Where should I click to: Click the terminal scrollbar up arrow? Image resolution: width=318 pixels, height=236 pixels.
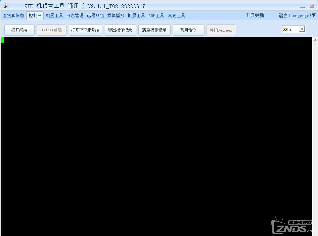tap(315, 40)
